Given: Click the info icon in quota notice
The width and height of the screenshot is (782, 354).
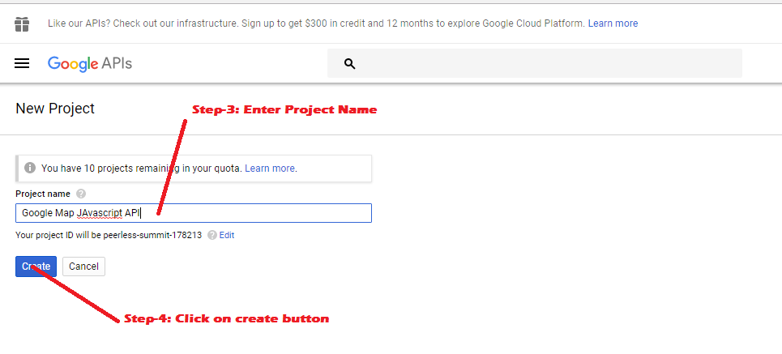Looking at the screenshot, I should tap(30, 168).
